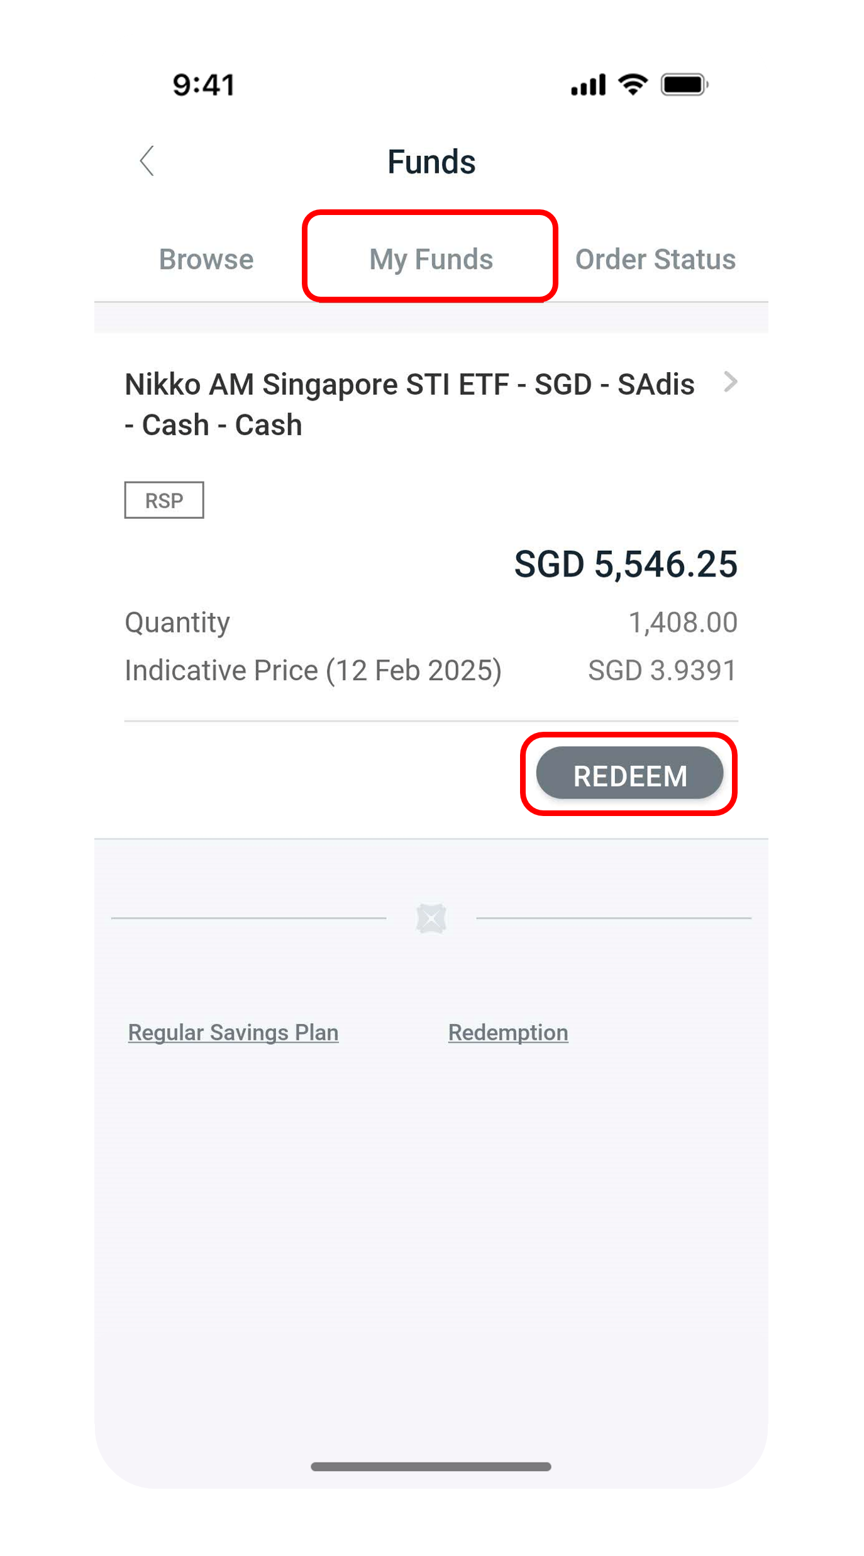Tap the SGD 3.9391 indicative price
This screenshot has height=1556, width=864.
tap(662, 670)
